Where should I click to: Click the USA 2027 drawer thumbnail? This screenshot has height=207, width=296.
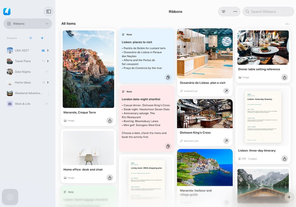pos(10,50)
